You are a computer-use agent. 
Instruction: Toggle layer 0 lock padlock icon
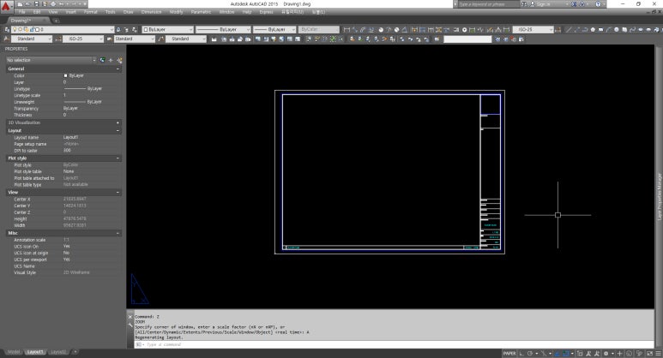(x=32, y=30)
